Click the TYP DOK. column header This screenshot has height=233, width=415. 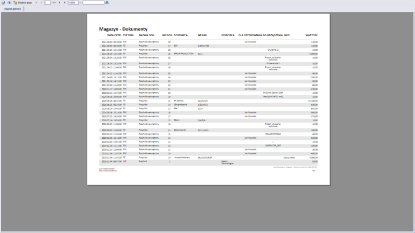129,35
